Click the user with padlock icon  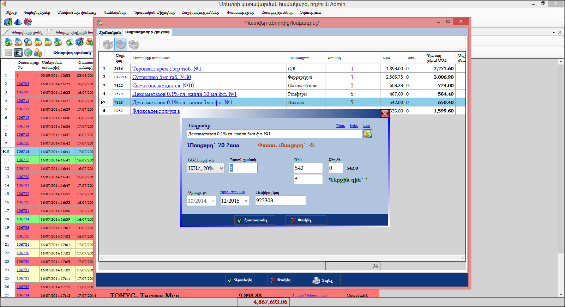pyautogui.click(x=38, y=53)
